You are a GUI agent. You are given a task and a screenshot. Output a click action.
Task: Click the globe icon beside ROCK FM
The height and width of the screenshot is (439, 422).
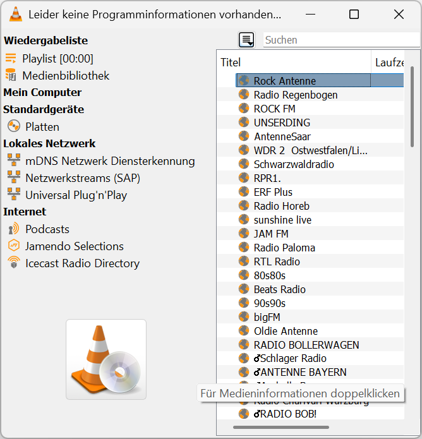point(244,108)
